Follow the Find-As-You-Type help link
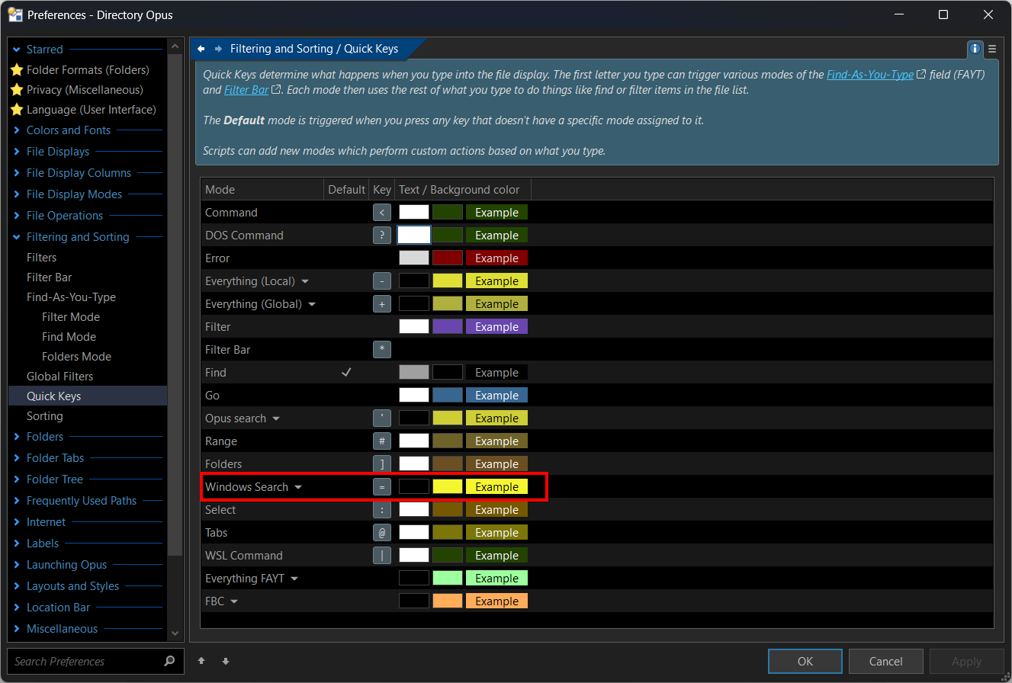 pyautogui.click(x=870, y=75)
